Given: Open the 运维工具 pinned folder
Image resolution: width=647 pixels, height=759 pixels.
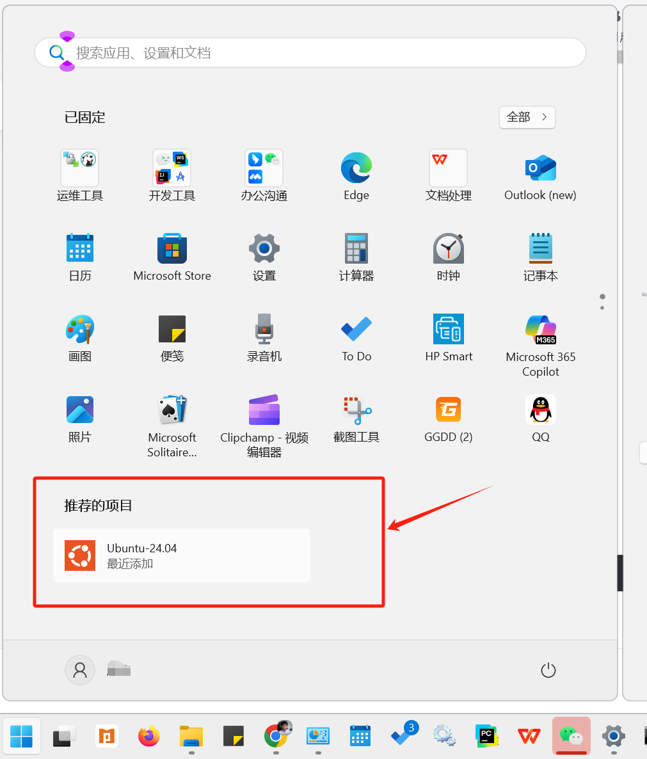Looking at the screenshot, I should coord(80,176).
